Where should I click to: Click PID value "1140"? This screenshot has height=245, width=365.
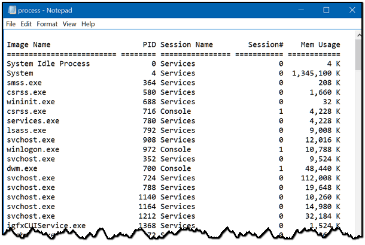coord(147,197)
